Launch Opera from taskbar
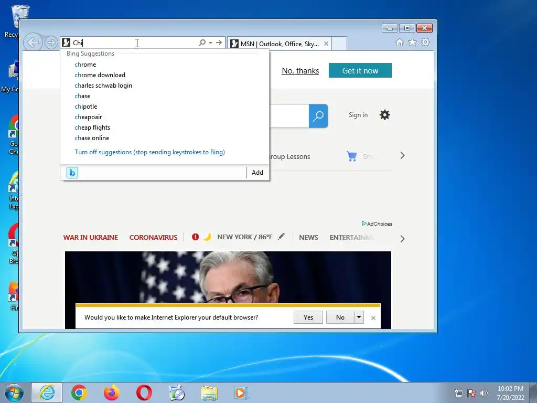 144,393
